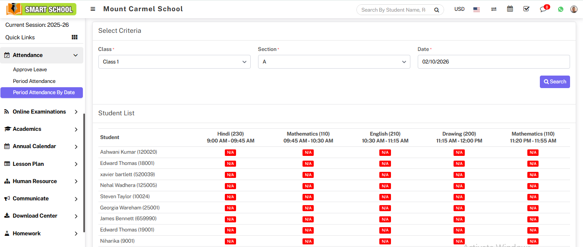
Task: Expand the Online Examinations menu
Action: [41, 112]
